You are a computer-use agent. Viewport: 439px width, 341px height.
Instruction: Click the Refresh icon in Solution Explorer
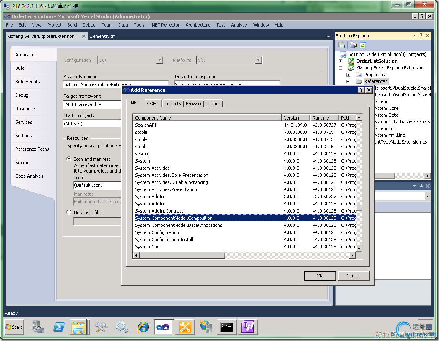click(x=362, y=45)
